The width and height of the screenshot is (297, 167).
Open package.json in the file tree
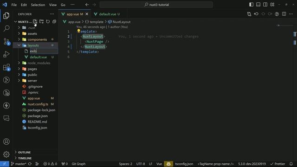(38, 116)
